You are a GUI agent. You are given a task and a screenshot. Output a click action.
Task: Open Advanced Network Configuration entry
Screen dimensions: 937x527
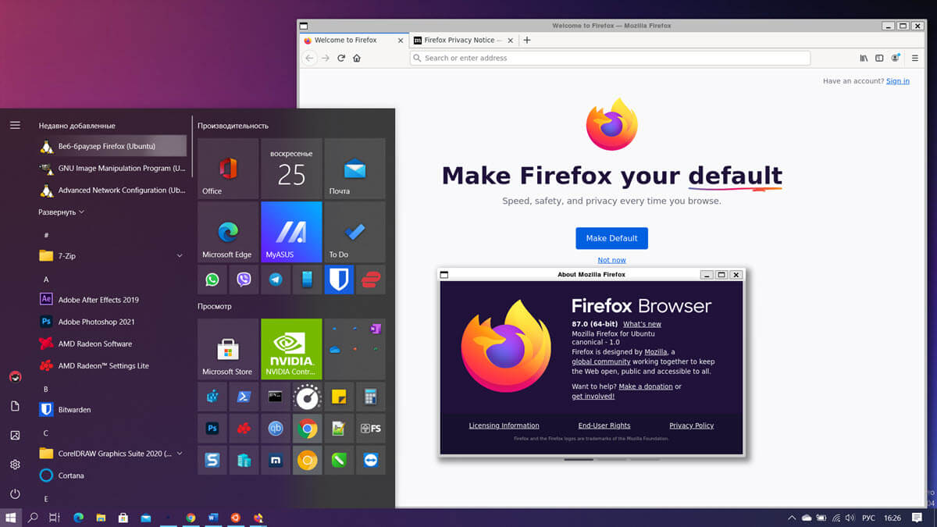click(112, 190)
